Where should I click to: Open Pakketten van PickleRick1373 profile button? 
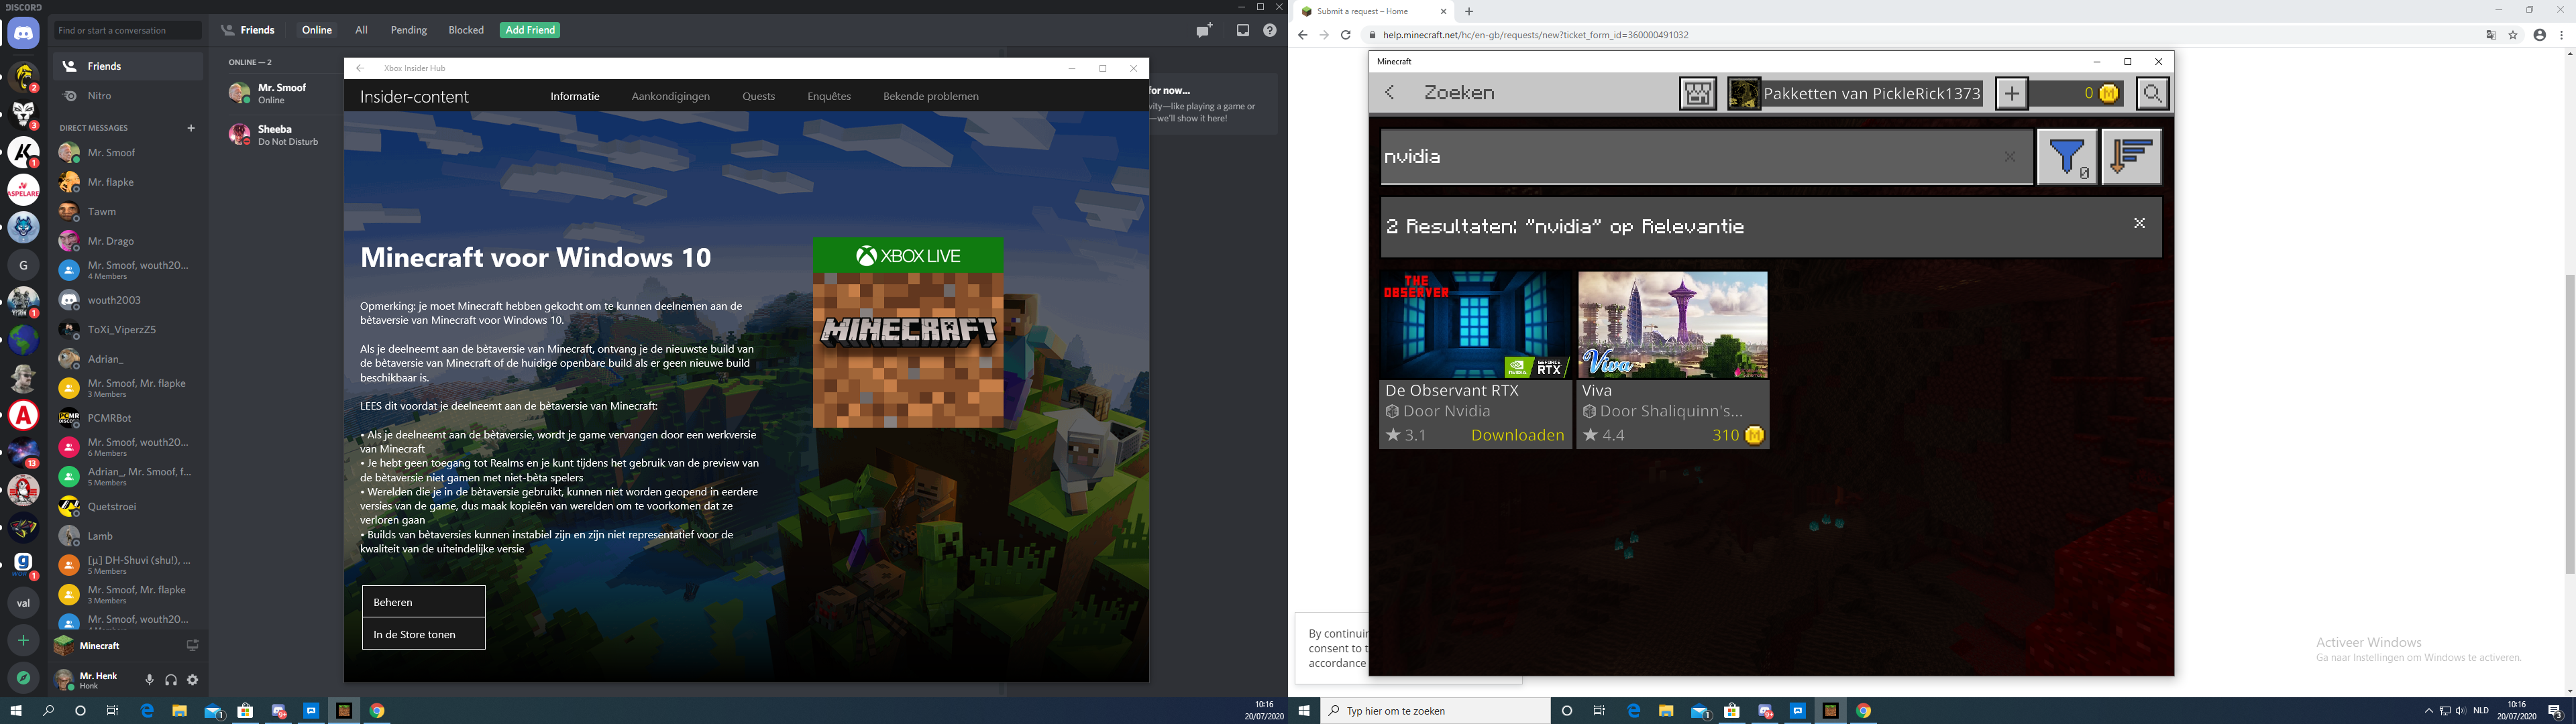pyautogui.click(x=1856, y=93)
